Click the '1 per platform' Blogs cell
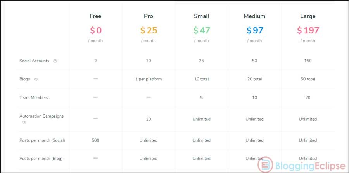The image size is (349, 173). point(149,79)
